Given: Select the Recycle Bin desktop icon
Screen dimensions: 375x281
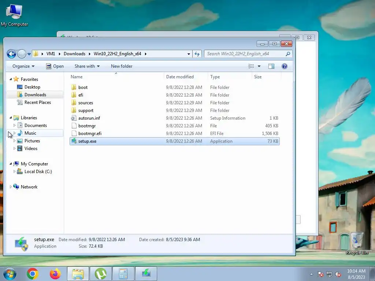Looking at the screenshot, I should (357, 243).
